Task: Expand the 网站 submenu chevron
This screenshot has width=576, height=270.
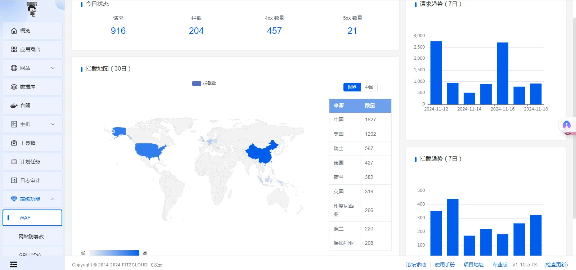Action: point(53,68)
